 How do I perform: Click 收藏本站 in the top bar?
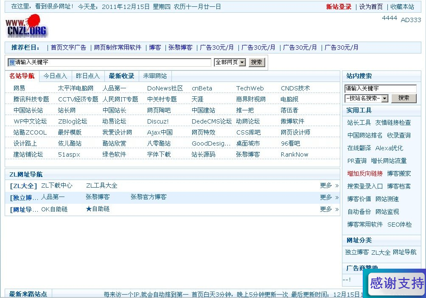point(402,7)
